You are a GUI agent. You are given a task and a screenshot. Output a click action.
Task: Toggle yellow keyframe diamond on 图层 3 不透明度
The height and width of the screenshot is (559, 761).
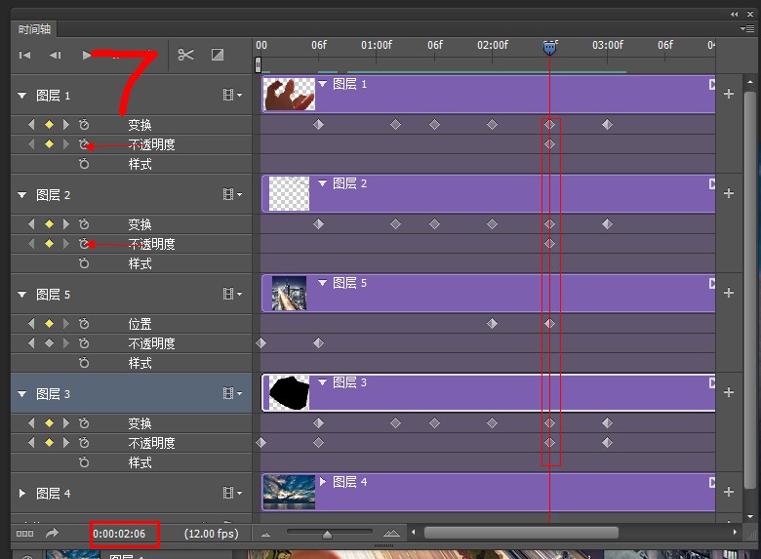pyautogui.click(x=49, y=443)
